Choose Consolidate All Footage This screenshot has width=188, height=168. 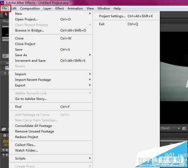pos(51,126)
